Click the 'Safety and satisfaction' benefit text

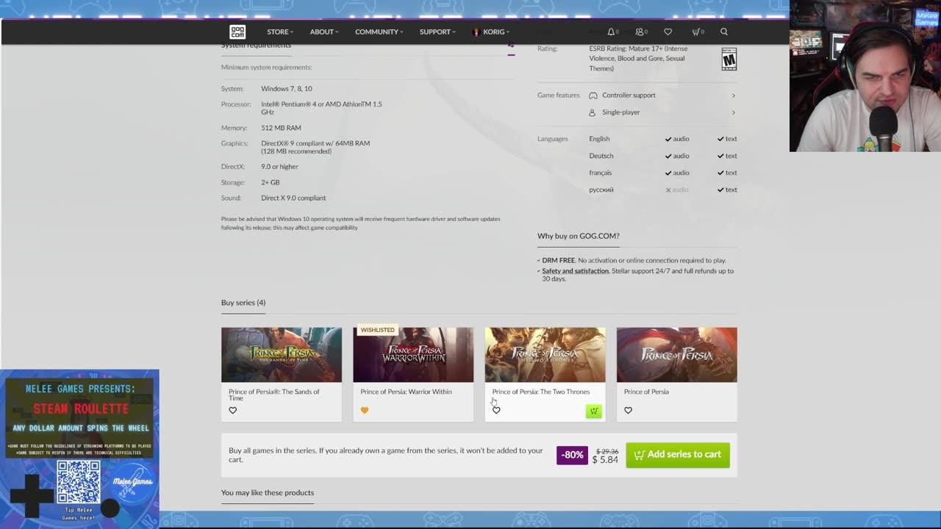point(576,271)
